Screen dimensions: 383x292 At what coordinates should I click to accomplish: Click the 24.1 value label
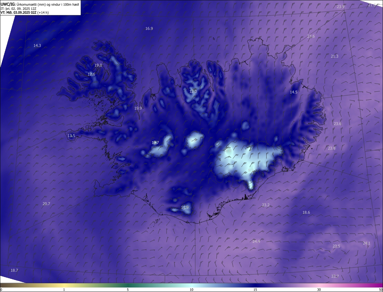(x=367, y=243)
